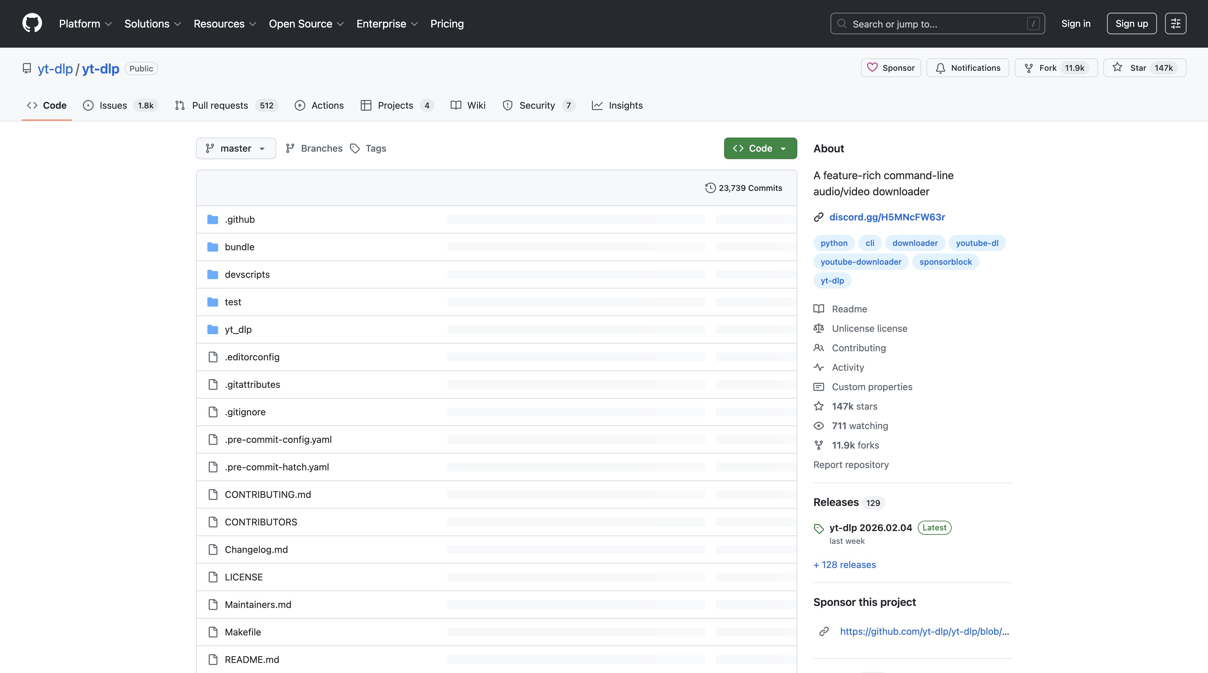
Task: Click the Sign up button
Action: (x=1131, y=23)
